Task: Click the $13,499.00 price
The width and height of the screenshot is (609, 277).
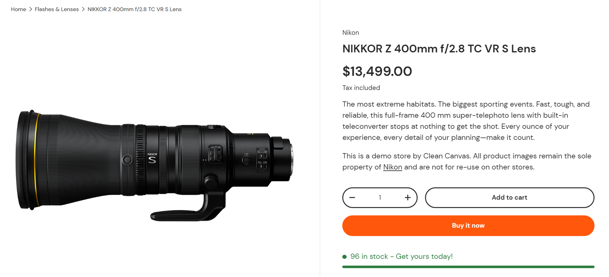Action: point(377,71)
